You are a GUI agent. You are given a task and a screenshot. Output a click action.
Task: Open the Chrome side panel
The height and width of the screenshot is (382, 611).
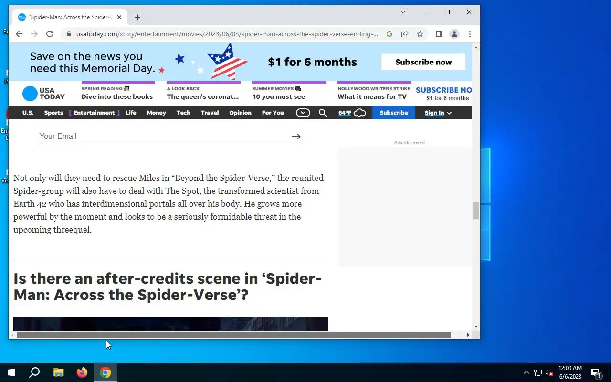(439, 34)
